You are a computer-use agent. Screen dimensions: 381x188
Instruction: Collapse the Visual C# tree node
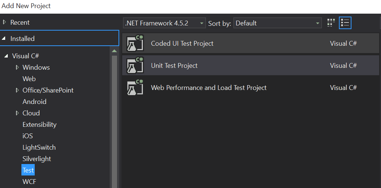click(x=6, y=56)
